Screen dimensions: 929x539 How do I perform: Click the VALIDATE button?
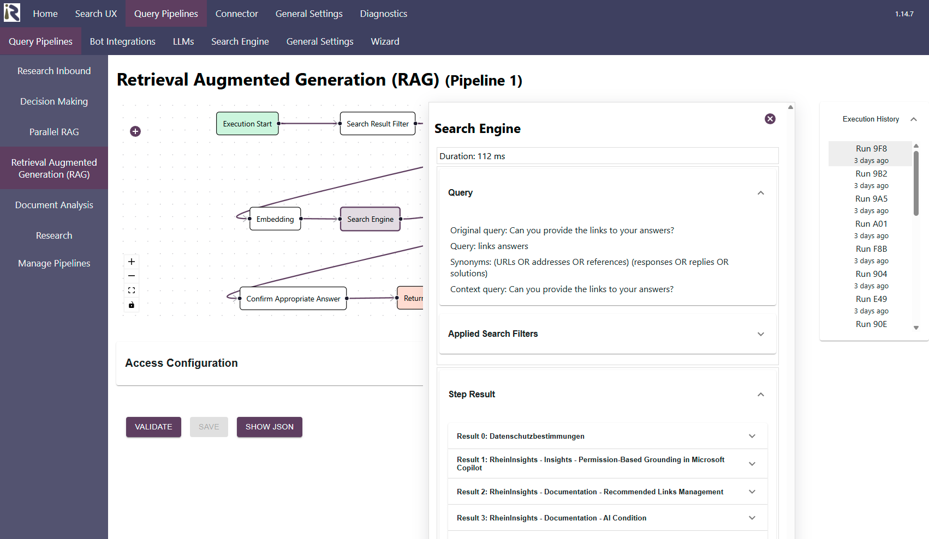click(x=153, y=427)
